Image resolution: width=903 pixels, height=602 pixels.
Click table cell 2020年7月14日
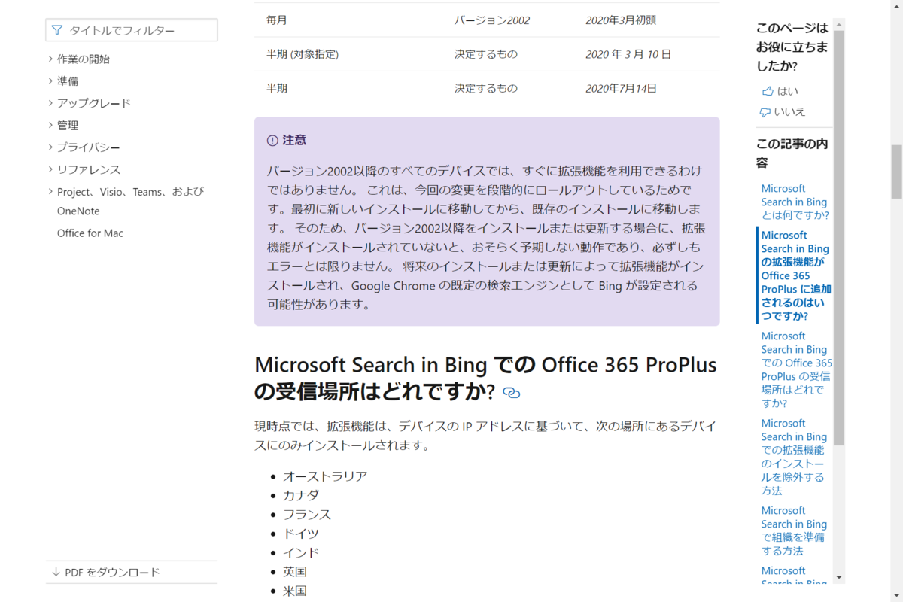[622, 88]
